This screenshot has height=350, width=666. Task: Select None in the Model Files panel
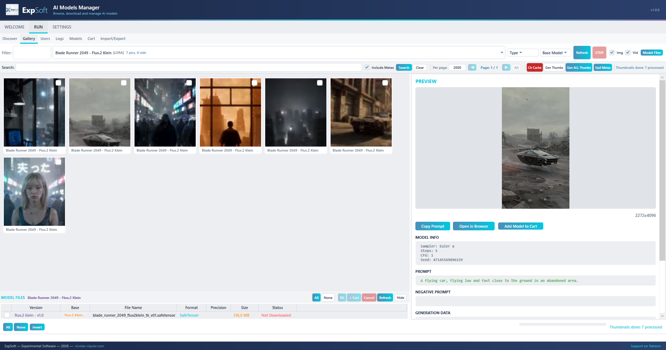point(328,298)
